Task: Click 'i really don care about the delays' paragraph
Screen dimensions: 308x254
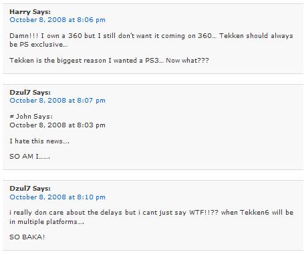Action: coord(152,217)
